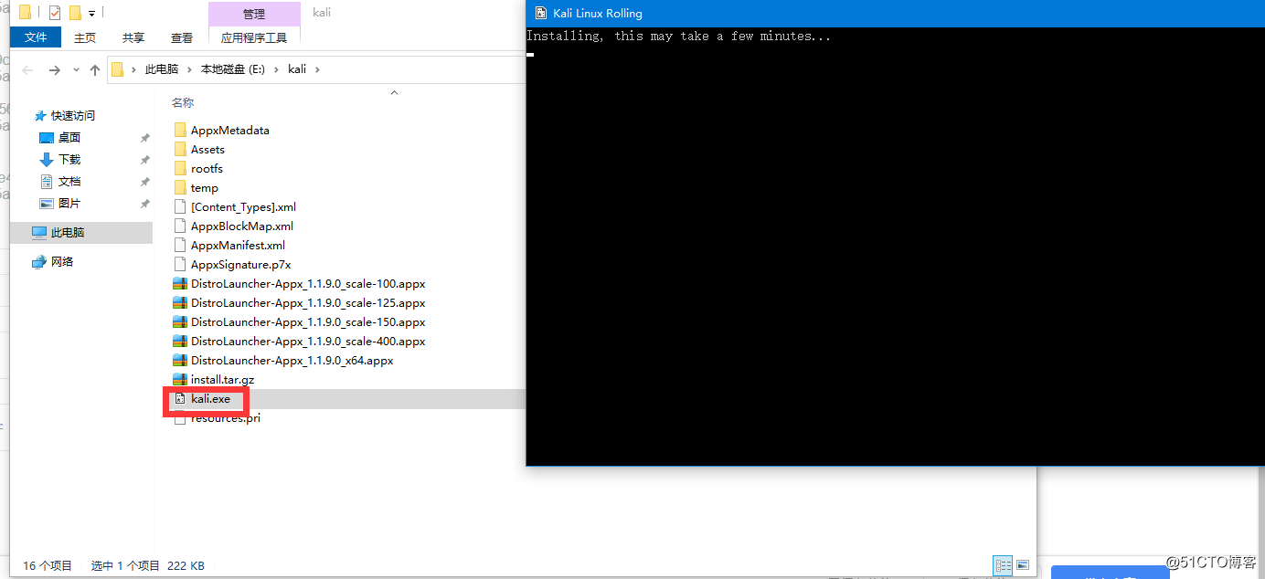This screenshot has height=579, width=1265.
Task: Select 此电脑 in the navigation pane
Action: click(82, 232)
